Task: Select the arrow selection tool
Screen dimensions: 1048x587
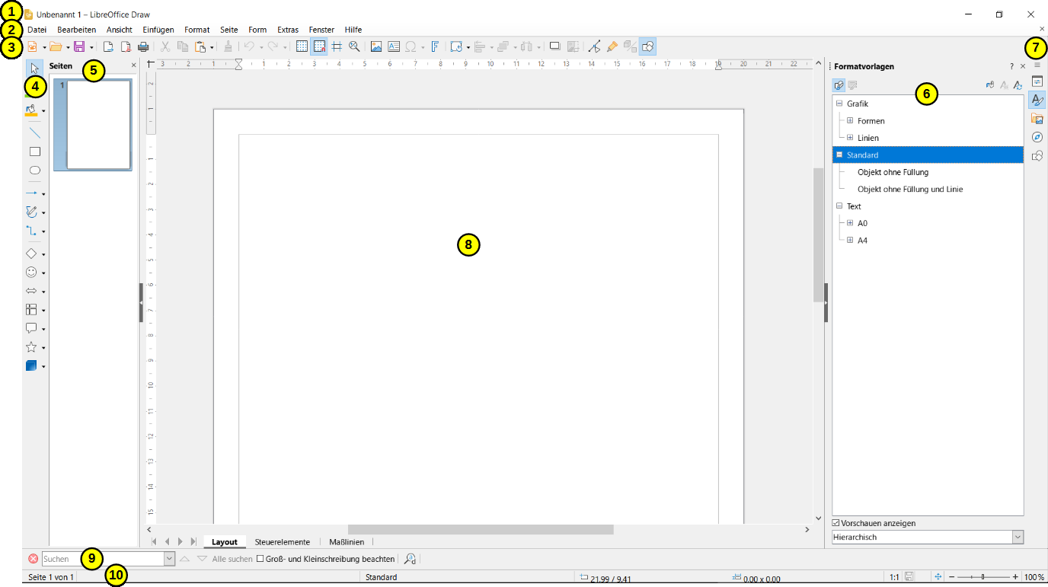Action: pyautogui.click(x=34, y=69)
